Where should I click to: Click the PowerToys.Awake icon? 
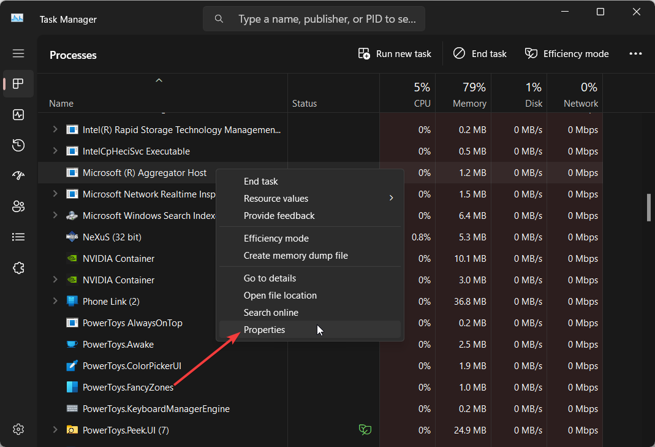pyautogui.click(x=72, y=345)
